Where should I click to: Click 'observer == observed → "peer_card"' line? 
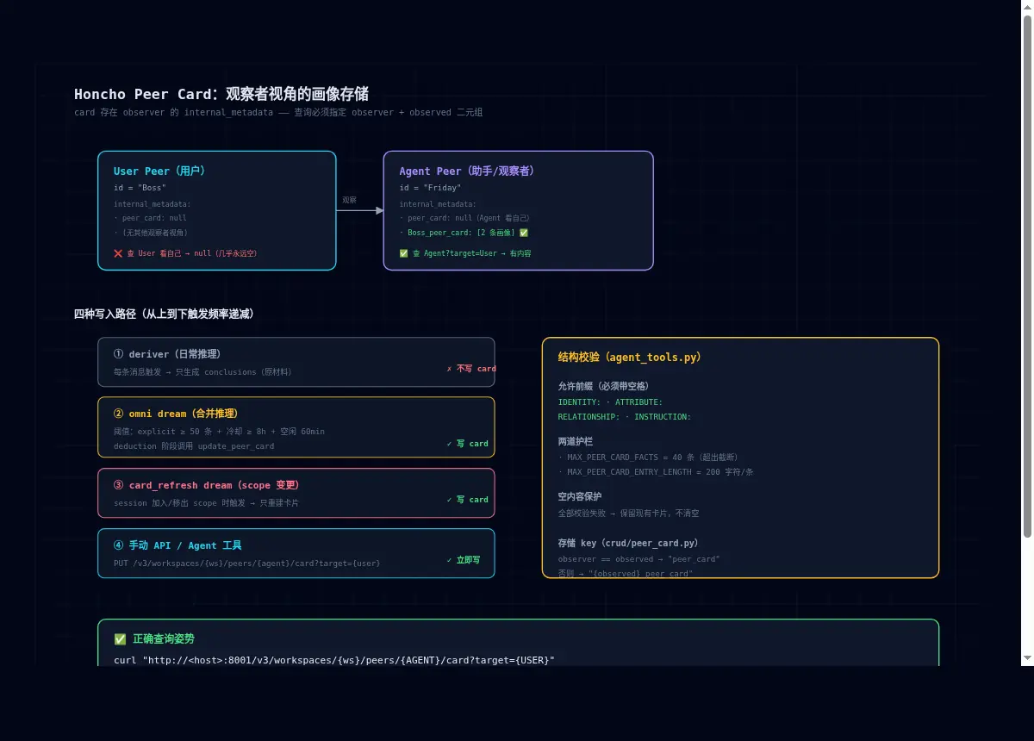pos(638,559)
